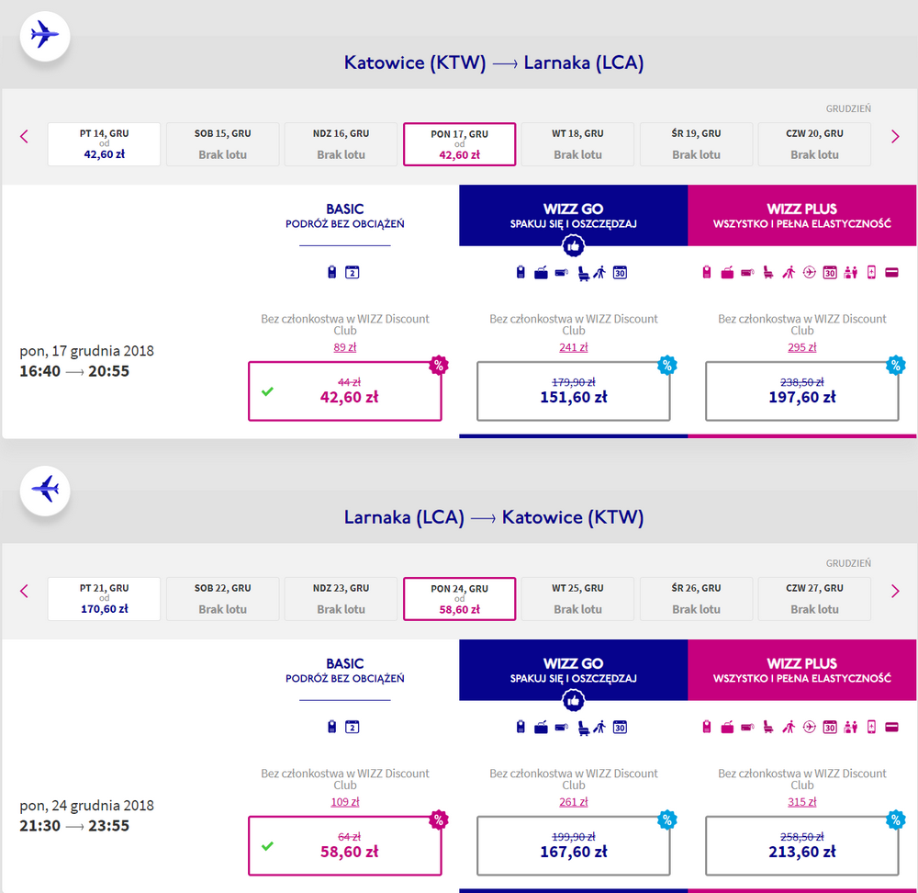Click the outbound WIZZ PLUS seat icon
This screenshot has height=893, width=918.
click(x=768, y=273)
